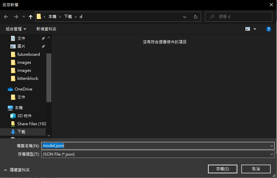Open the 下載 folder in sidebar
Screen dimensions: 277x178
click(x=21, y=132)
